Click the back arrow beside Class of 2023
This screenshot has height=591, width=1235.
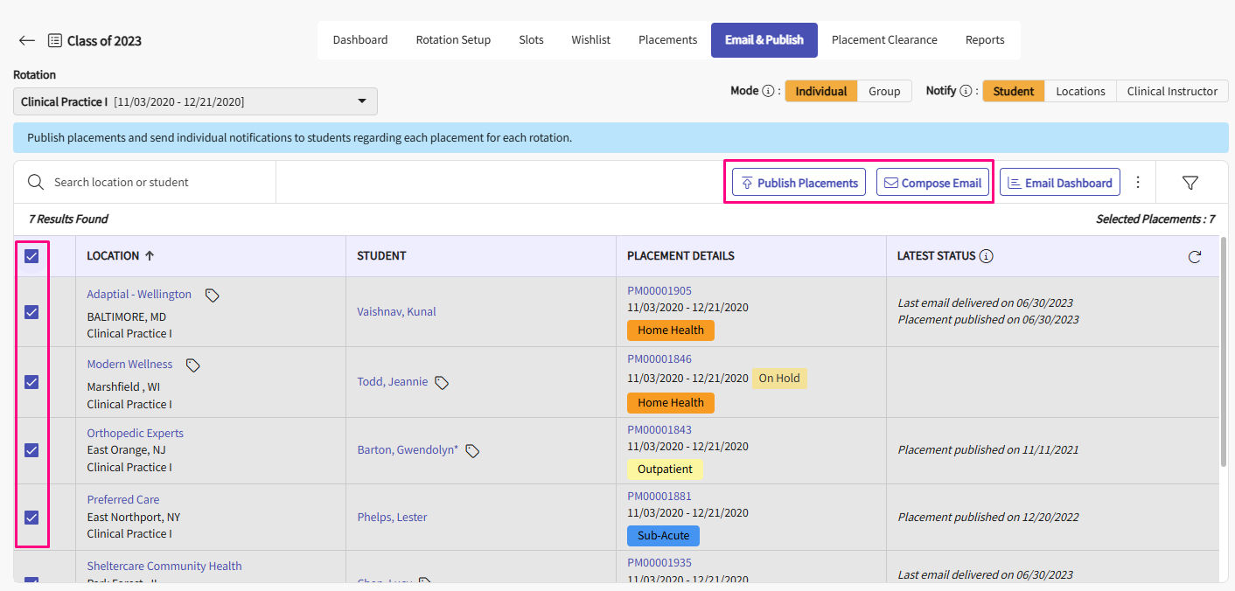click(26, 41)
